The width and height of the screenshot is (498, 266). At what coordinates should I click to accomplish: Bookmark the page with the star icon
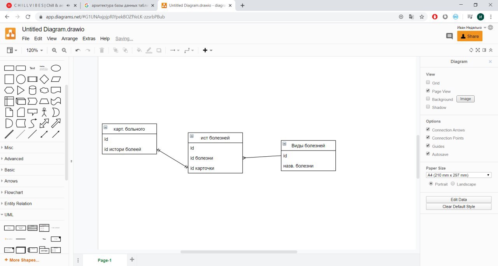click(422, 17)
